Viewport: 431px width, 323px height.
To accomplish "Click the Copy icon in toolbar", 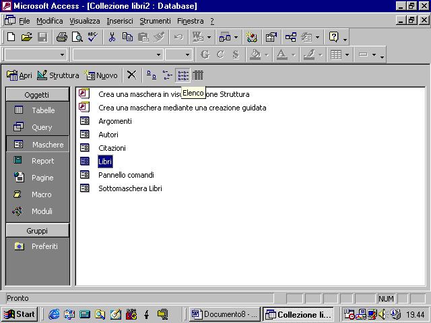I will 127,37.
